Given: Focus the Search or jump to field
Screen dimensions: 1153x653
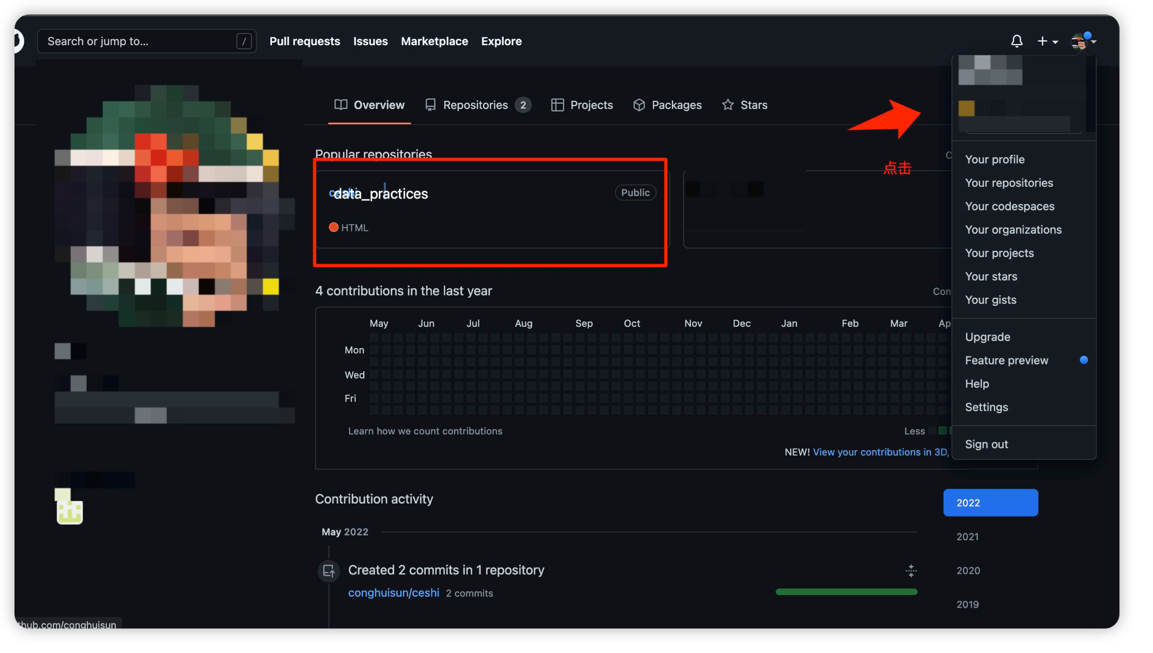Looking at the screenshot, I should point(147,41).
